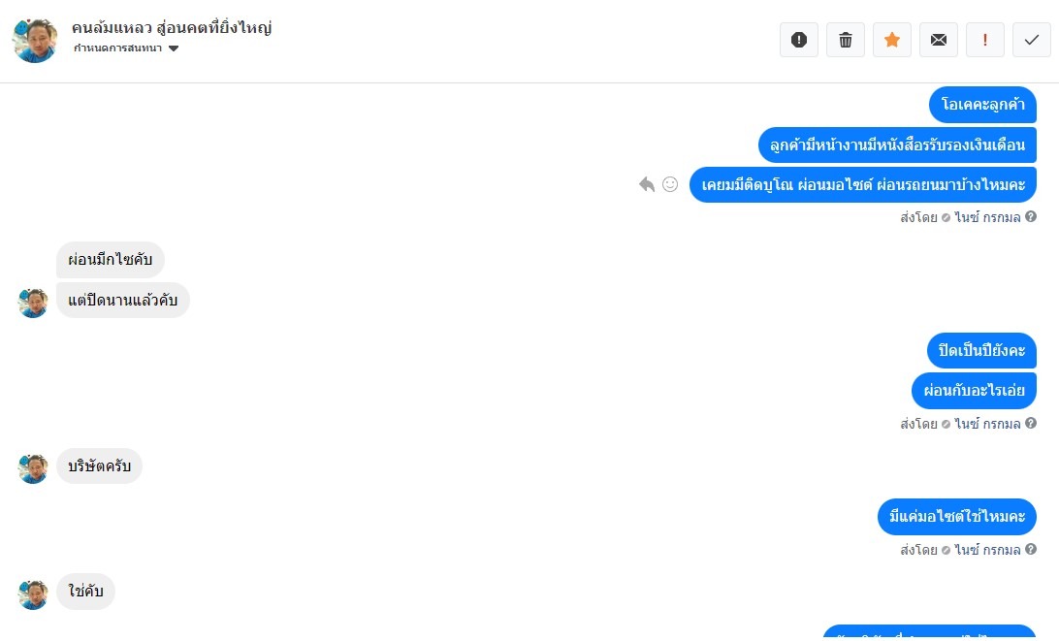
Task: Click help icon after first sender name
Action: 1031,217
